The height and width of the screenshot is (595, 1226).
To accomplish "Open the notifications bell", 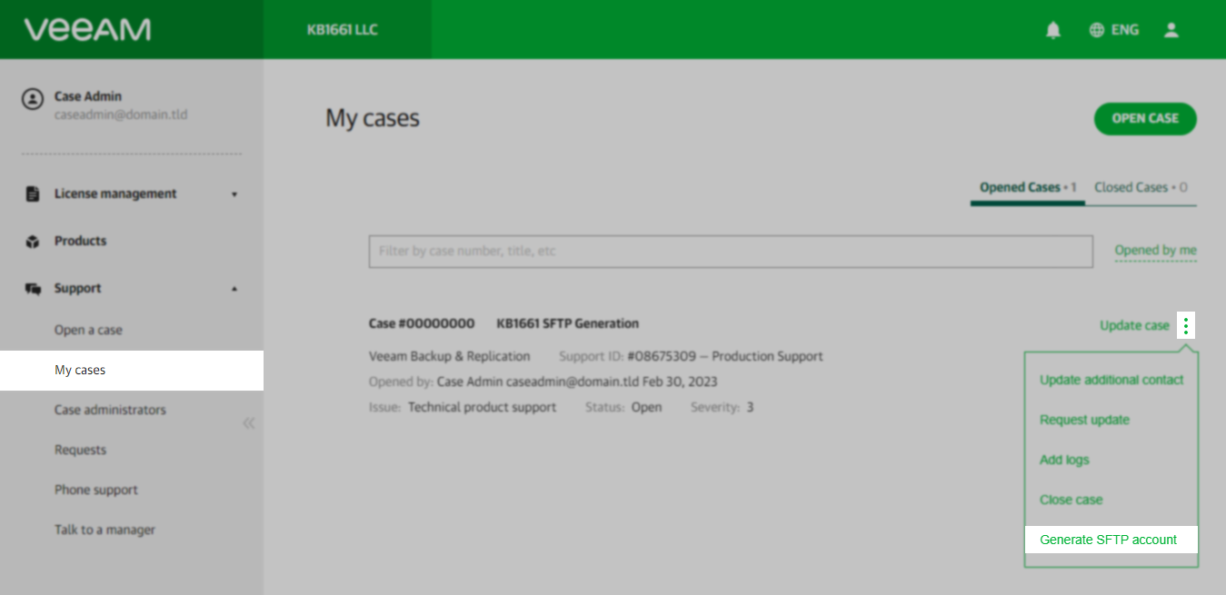I will 1053,30.
